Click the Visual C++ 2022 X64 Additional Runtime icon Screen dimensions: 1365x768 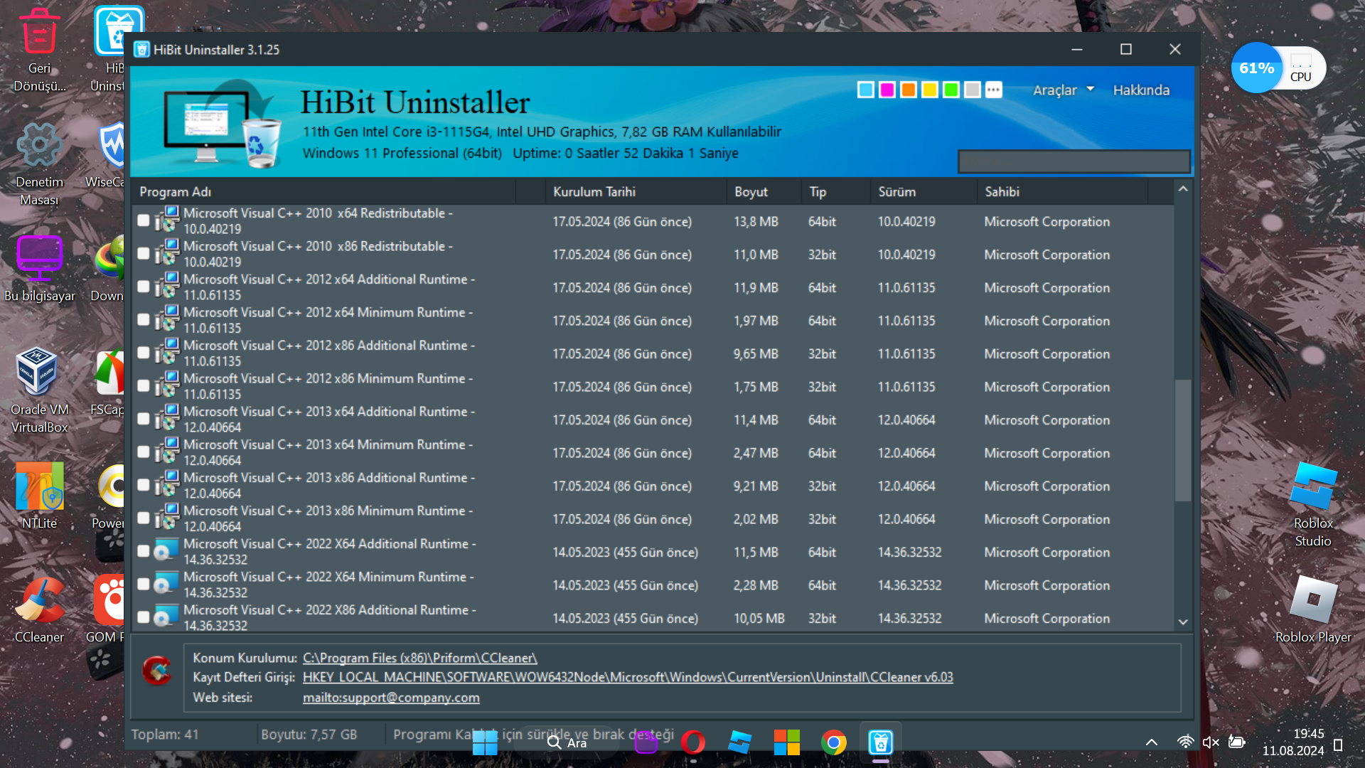pyautogui.click(x=167, y=551)
